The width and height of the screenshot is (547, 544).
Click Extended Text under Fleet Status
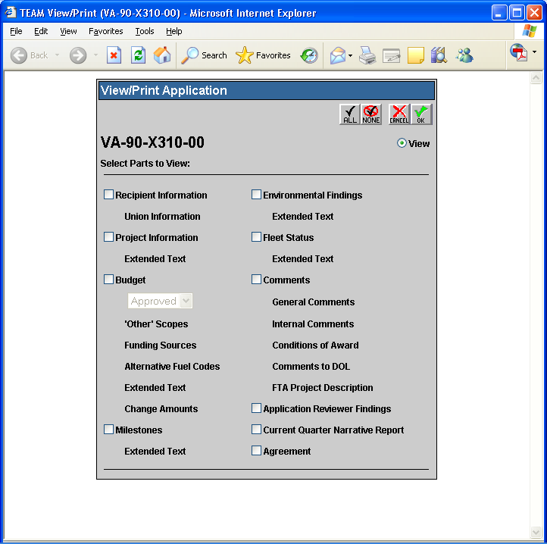click(x=302, y=259)
